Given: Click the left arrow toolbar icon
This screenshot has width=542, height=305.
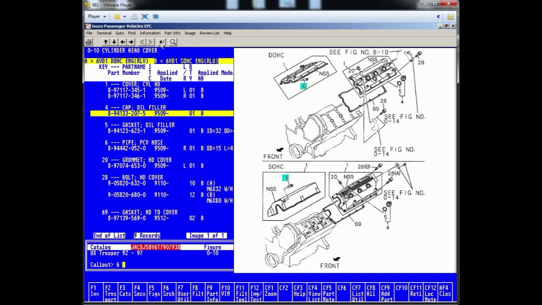Looking at the screenshot, I should pyautogui.click(x=122, y=42).
